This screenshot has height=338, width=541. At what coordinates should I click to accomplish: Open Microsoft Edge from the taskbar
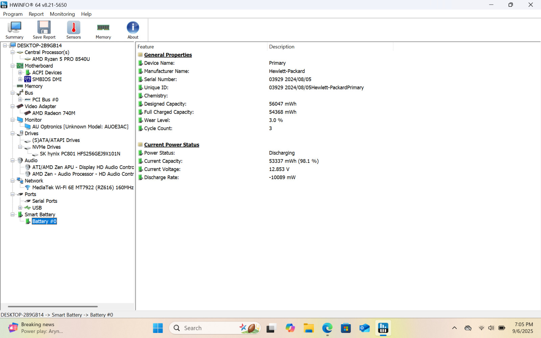click(x=327, y=328)
